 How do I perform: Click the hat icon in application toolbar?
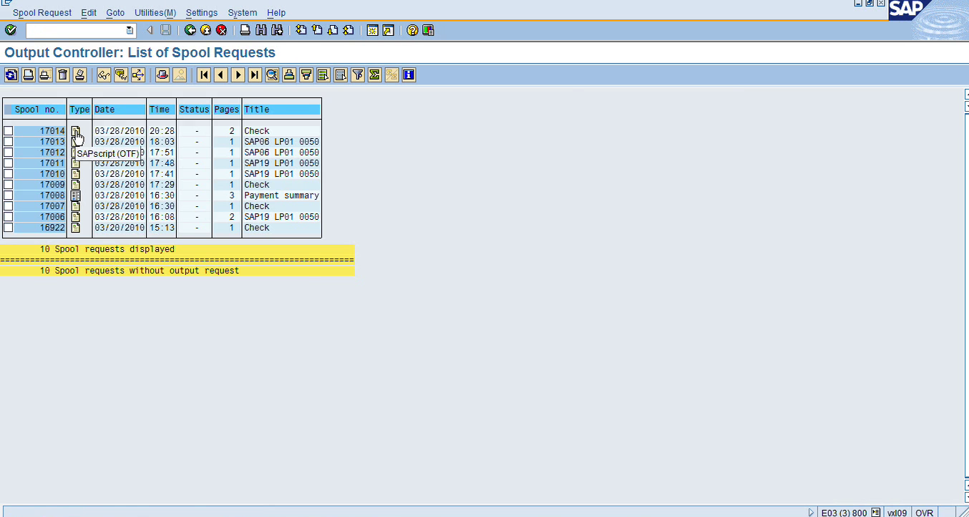coord(162,74)
